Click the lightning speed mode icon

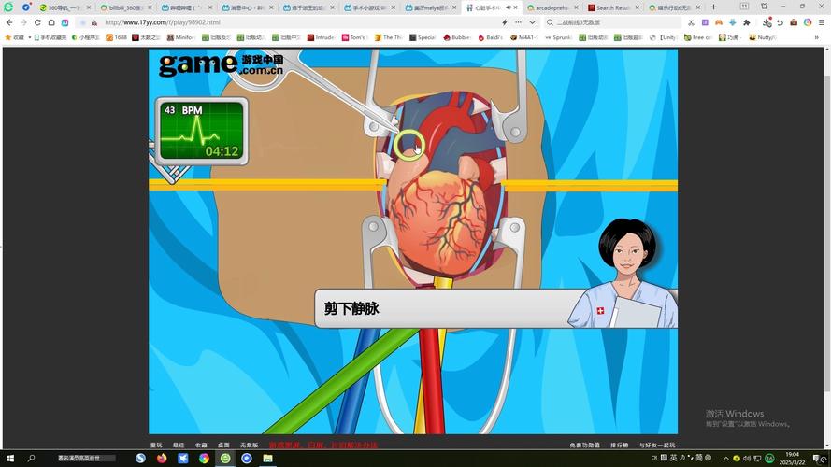[504, 22]
